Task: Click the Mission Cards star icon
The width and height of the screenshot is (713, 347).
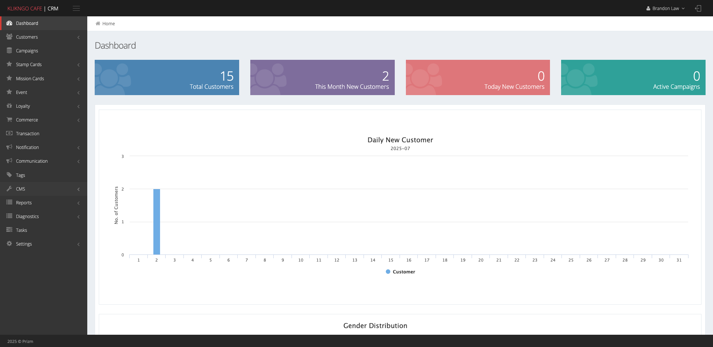Action: coord(9,78)
